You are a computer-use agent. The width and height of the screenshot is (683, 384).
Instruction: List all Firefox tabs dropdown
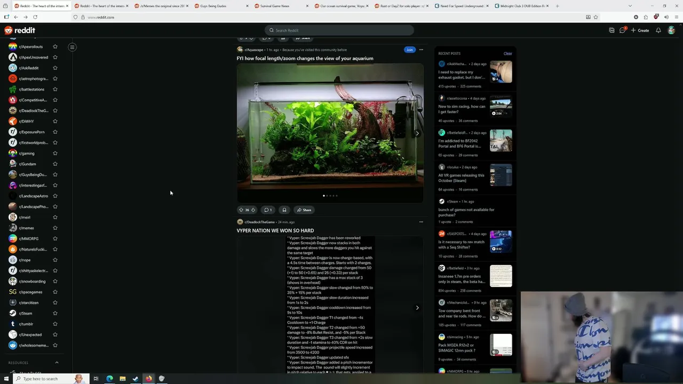(630, 6)
